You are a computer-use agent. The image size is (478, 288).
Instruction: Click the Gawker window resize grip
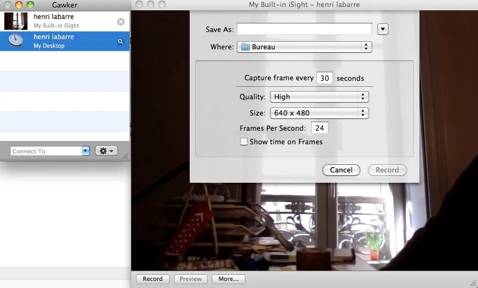[125, 156]
